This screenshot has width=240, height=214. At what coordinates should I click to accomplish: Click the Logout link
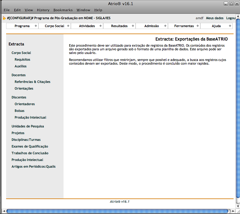233,18
